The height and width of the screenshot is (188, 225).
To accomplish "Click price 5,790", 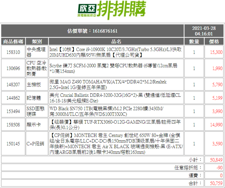I will click(x=217, y=84).
